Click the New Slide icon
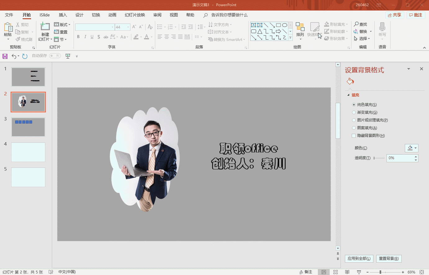Image resolution: width=429 pixels, height=275 pixels. pos(45,27)
